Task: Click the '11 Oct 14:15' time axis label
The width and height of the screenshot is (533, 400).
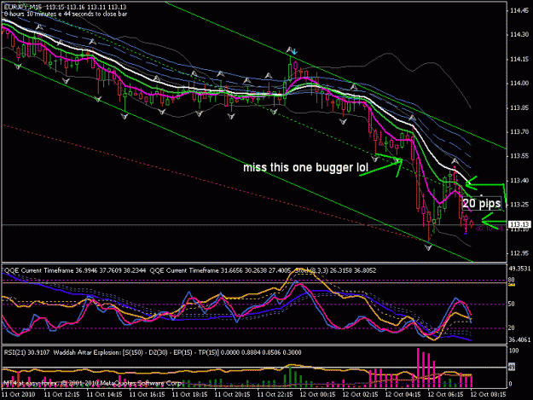Action: click(x=104, y=395)
